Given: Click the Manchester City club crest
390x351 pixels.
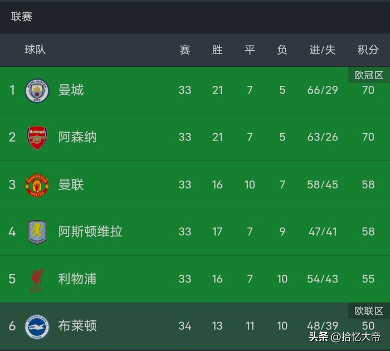Looking at the screenshot, I should (37, 90).
